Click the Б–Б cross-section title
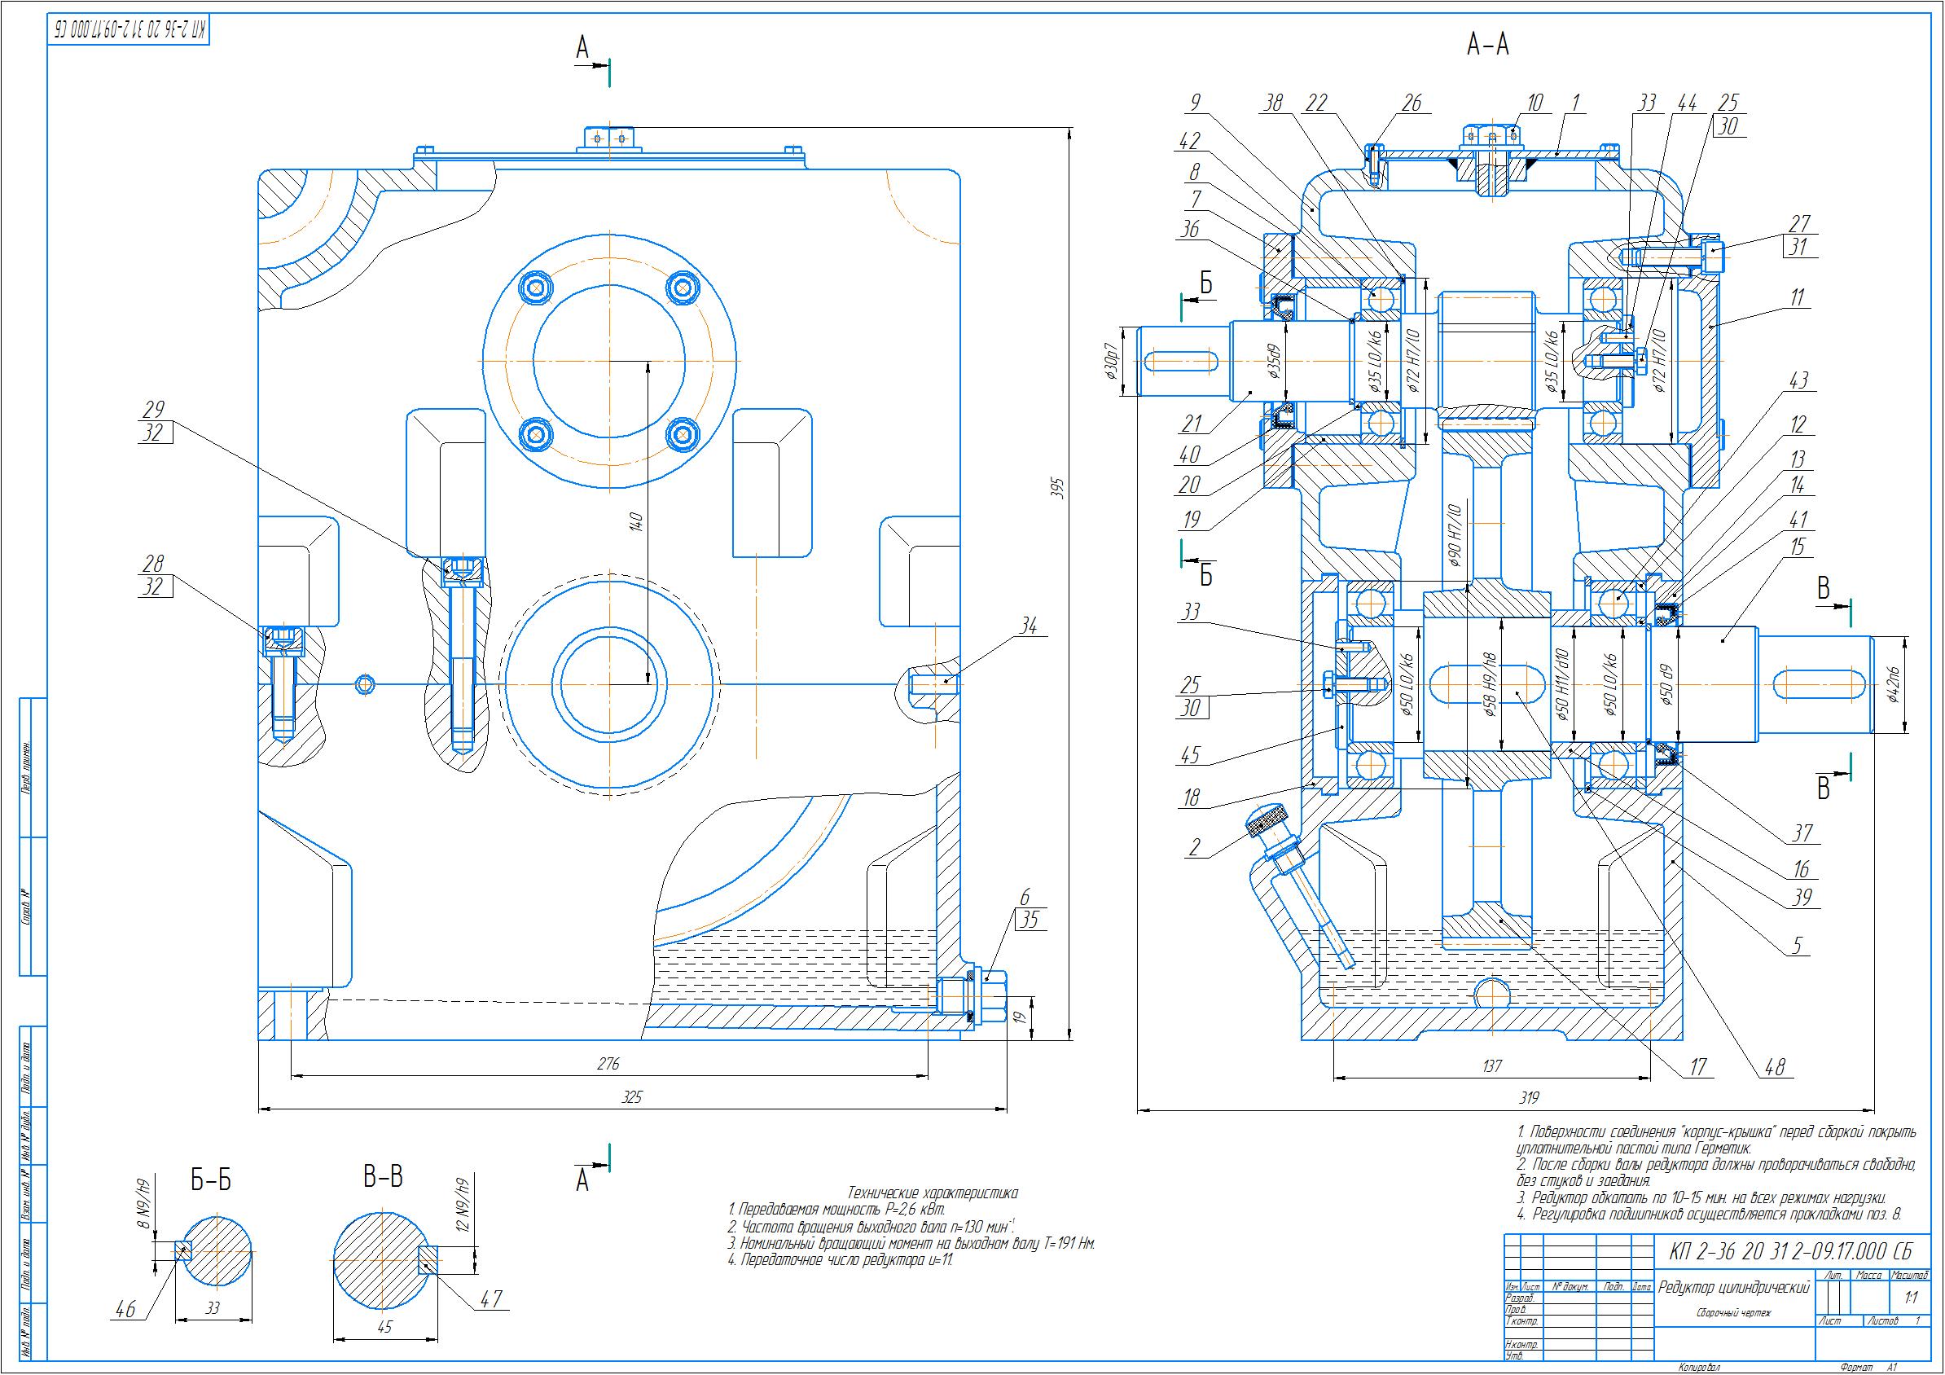Image resolution: width=1945 pixels, height=1375 pixels. (211, 1181)
